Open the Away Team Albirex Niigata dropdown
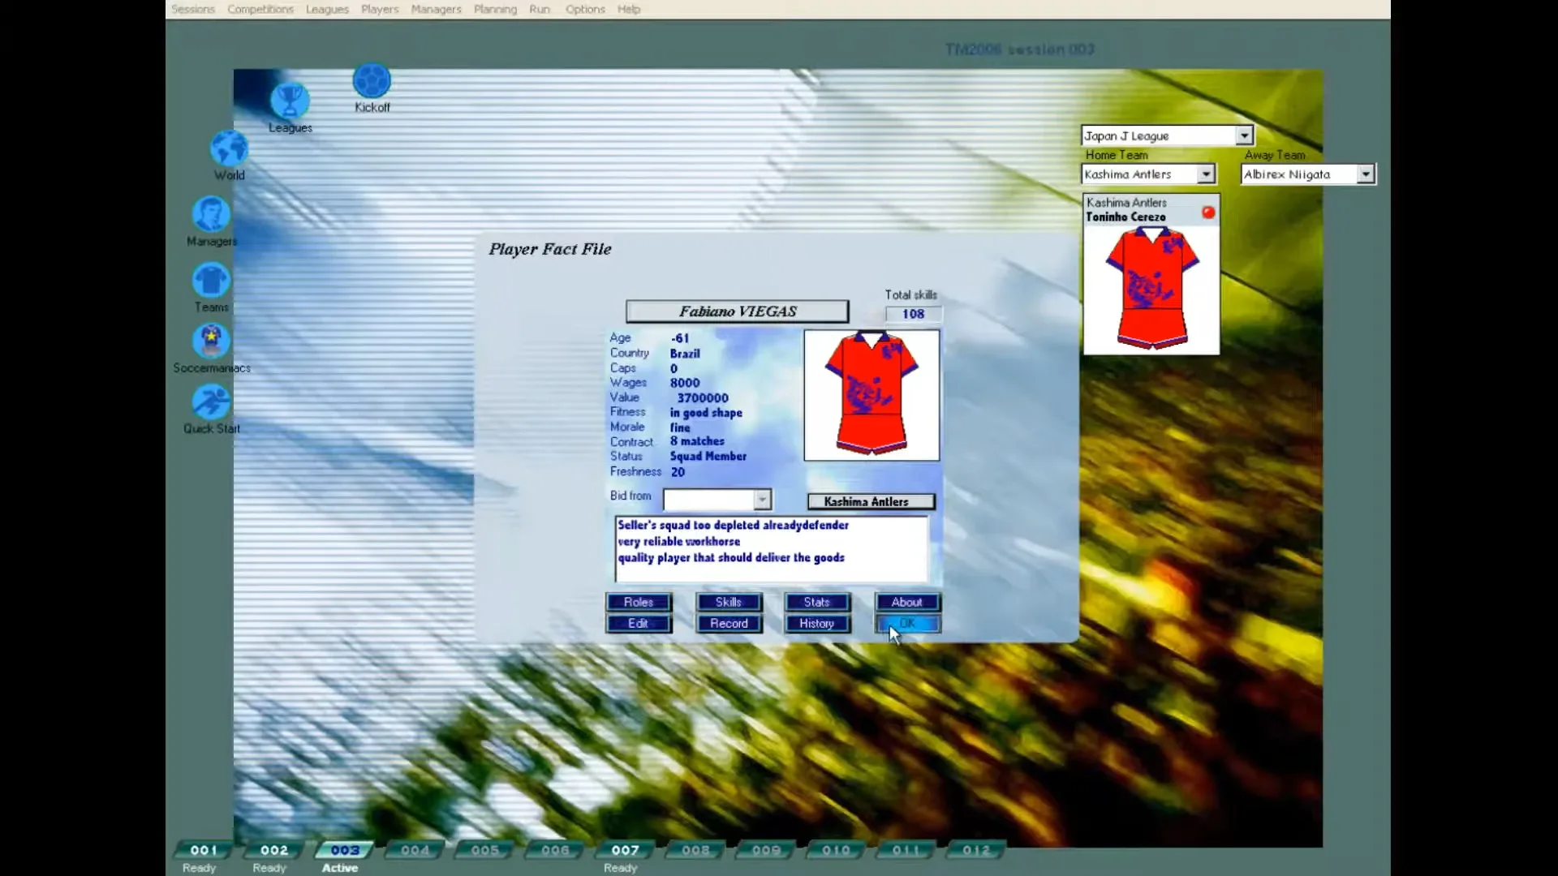The height and width of the screenshot is (876, 1558). click(1366, 174)
